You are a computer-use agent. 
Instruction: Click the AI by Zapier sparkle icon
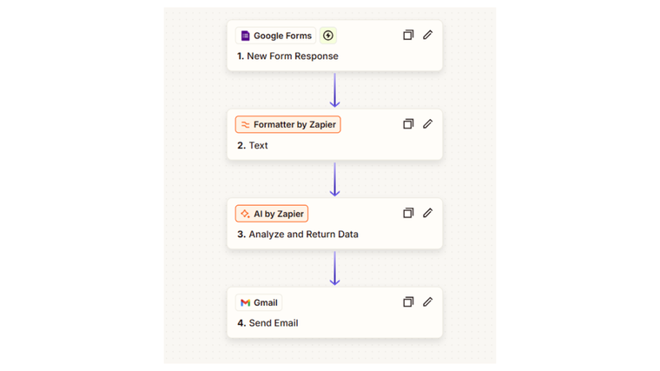click(x=246, y=214)
